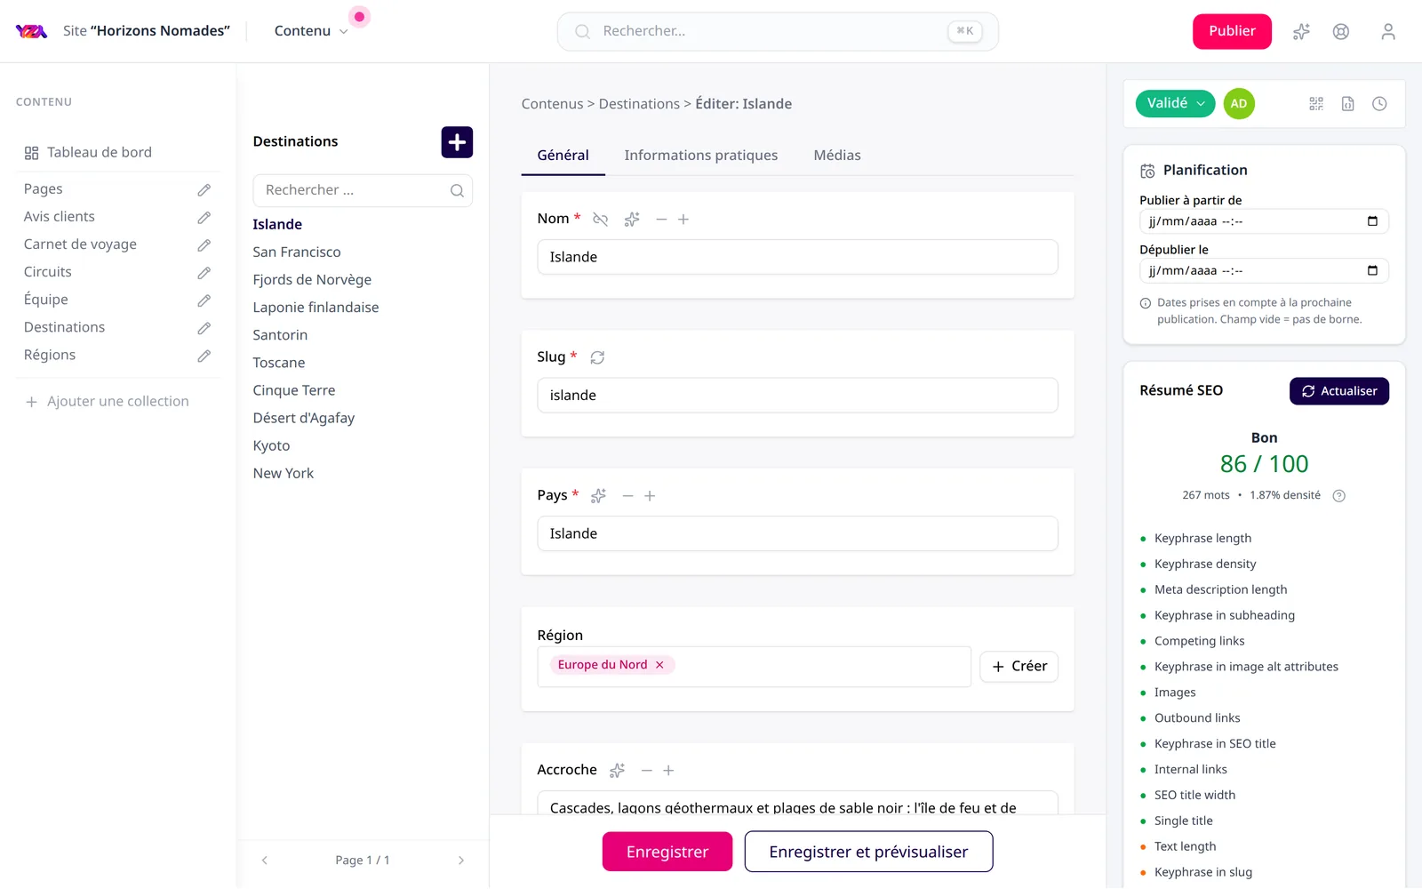The image size is (1422, 889).
Task: Go to the next page of destinations
Action: click(460, 861)
